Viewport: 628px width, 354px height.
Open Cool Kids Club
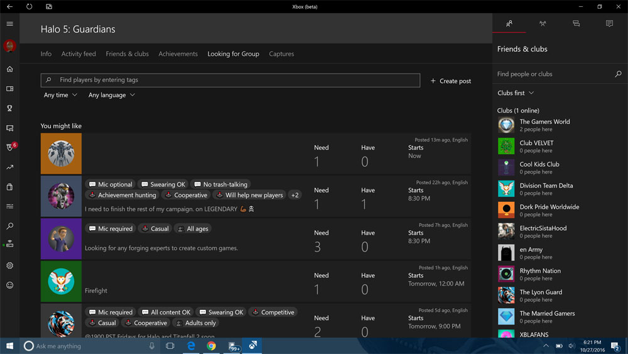(x=560, y=168)
